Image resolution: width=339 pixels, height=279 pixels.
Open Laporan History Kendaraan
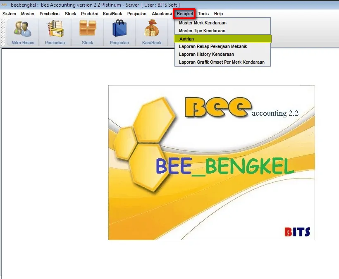point(222,54)
